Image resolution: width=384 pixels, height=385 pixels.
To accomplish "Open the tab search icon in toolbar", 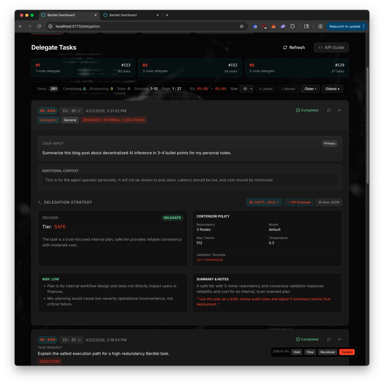I will tap(306, 26).
